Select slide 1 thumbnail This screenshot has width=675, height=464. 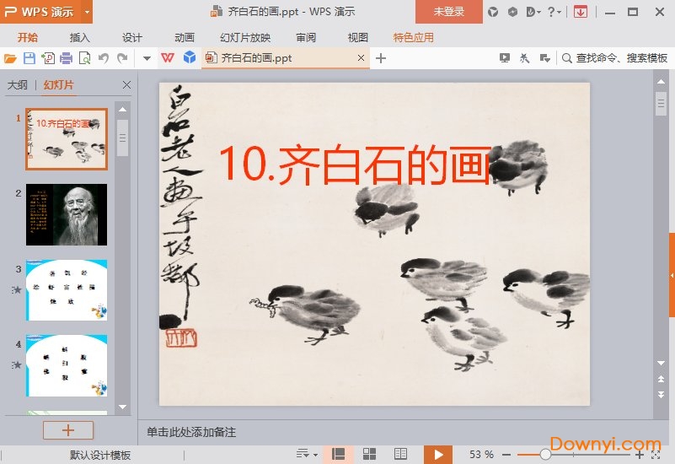coord(67,138)
